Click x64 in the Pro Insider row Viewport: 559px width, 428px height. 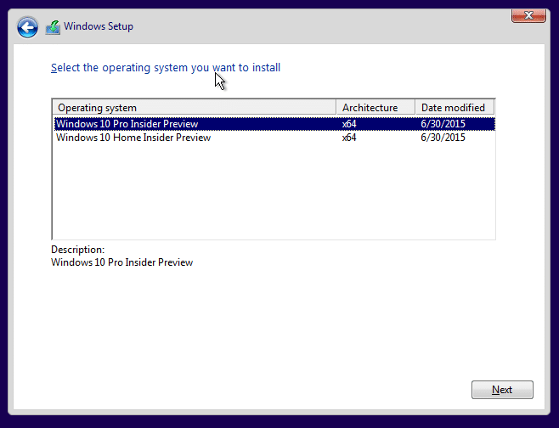pyautogui.click(x=349, y=124)
